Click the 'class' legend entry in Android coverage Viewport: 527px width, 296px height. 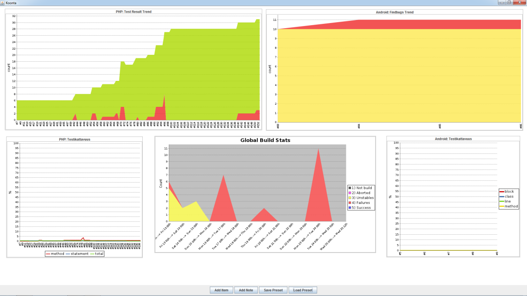tap(507, 196)
